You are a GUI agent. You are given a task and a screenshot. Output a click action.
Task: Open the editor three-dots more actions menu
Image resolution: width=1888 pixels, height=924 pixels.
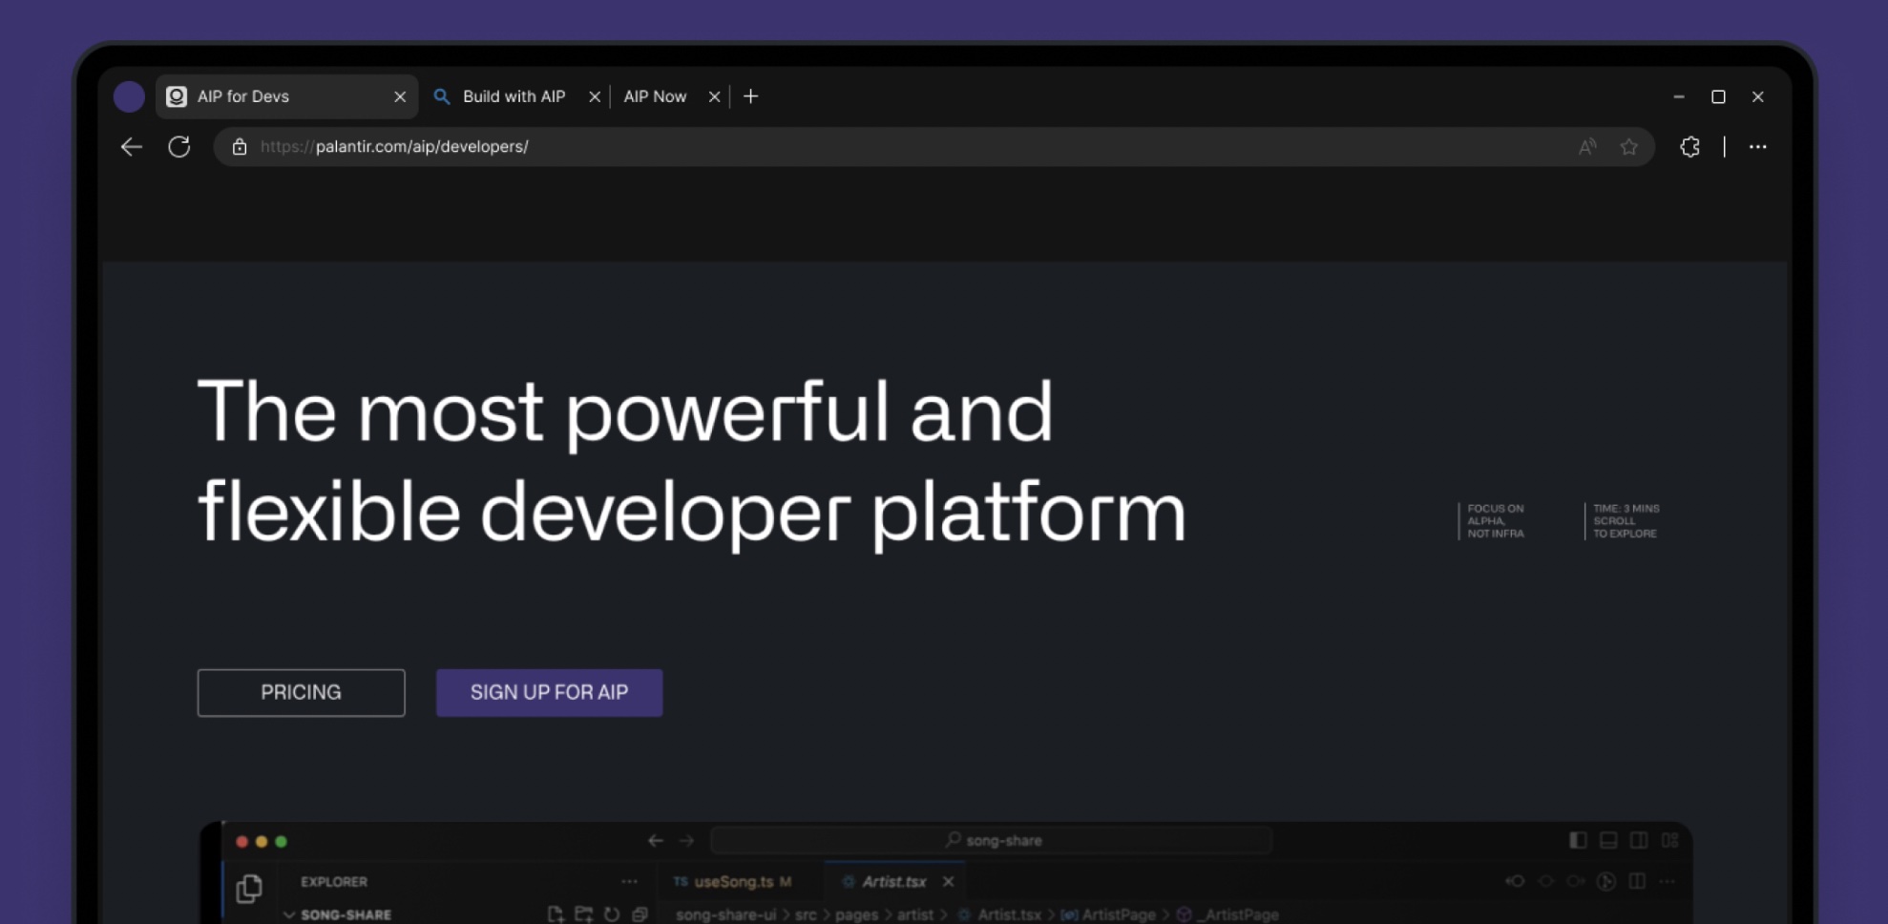pyautogui.click(x=1668, y=882)
